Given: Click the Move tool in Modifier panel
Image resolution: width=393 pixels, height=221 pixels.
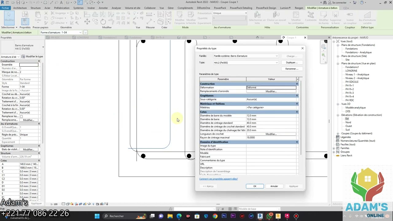Looking at the screenshot, I should point(87,21).
